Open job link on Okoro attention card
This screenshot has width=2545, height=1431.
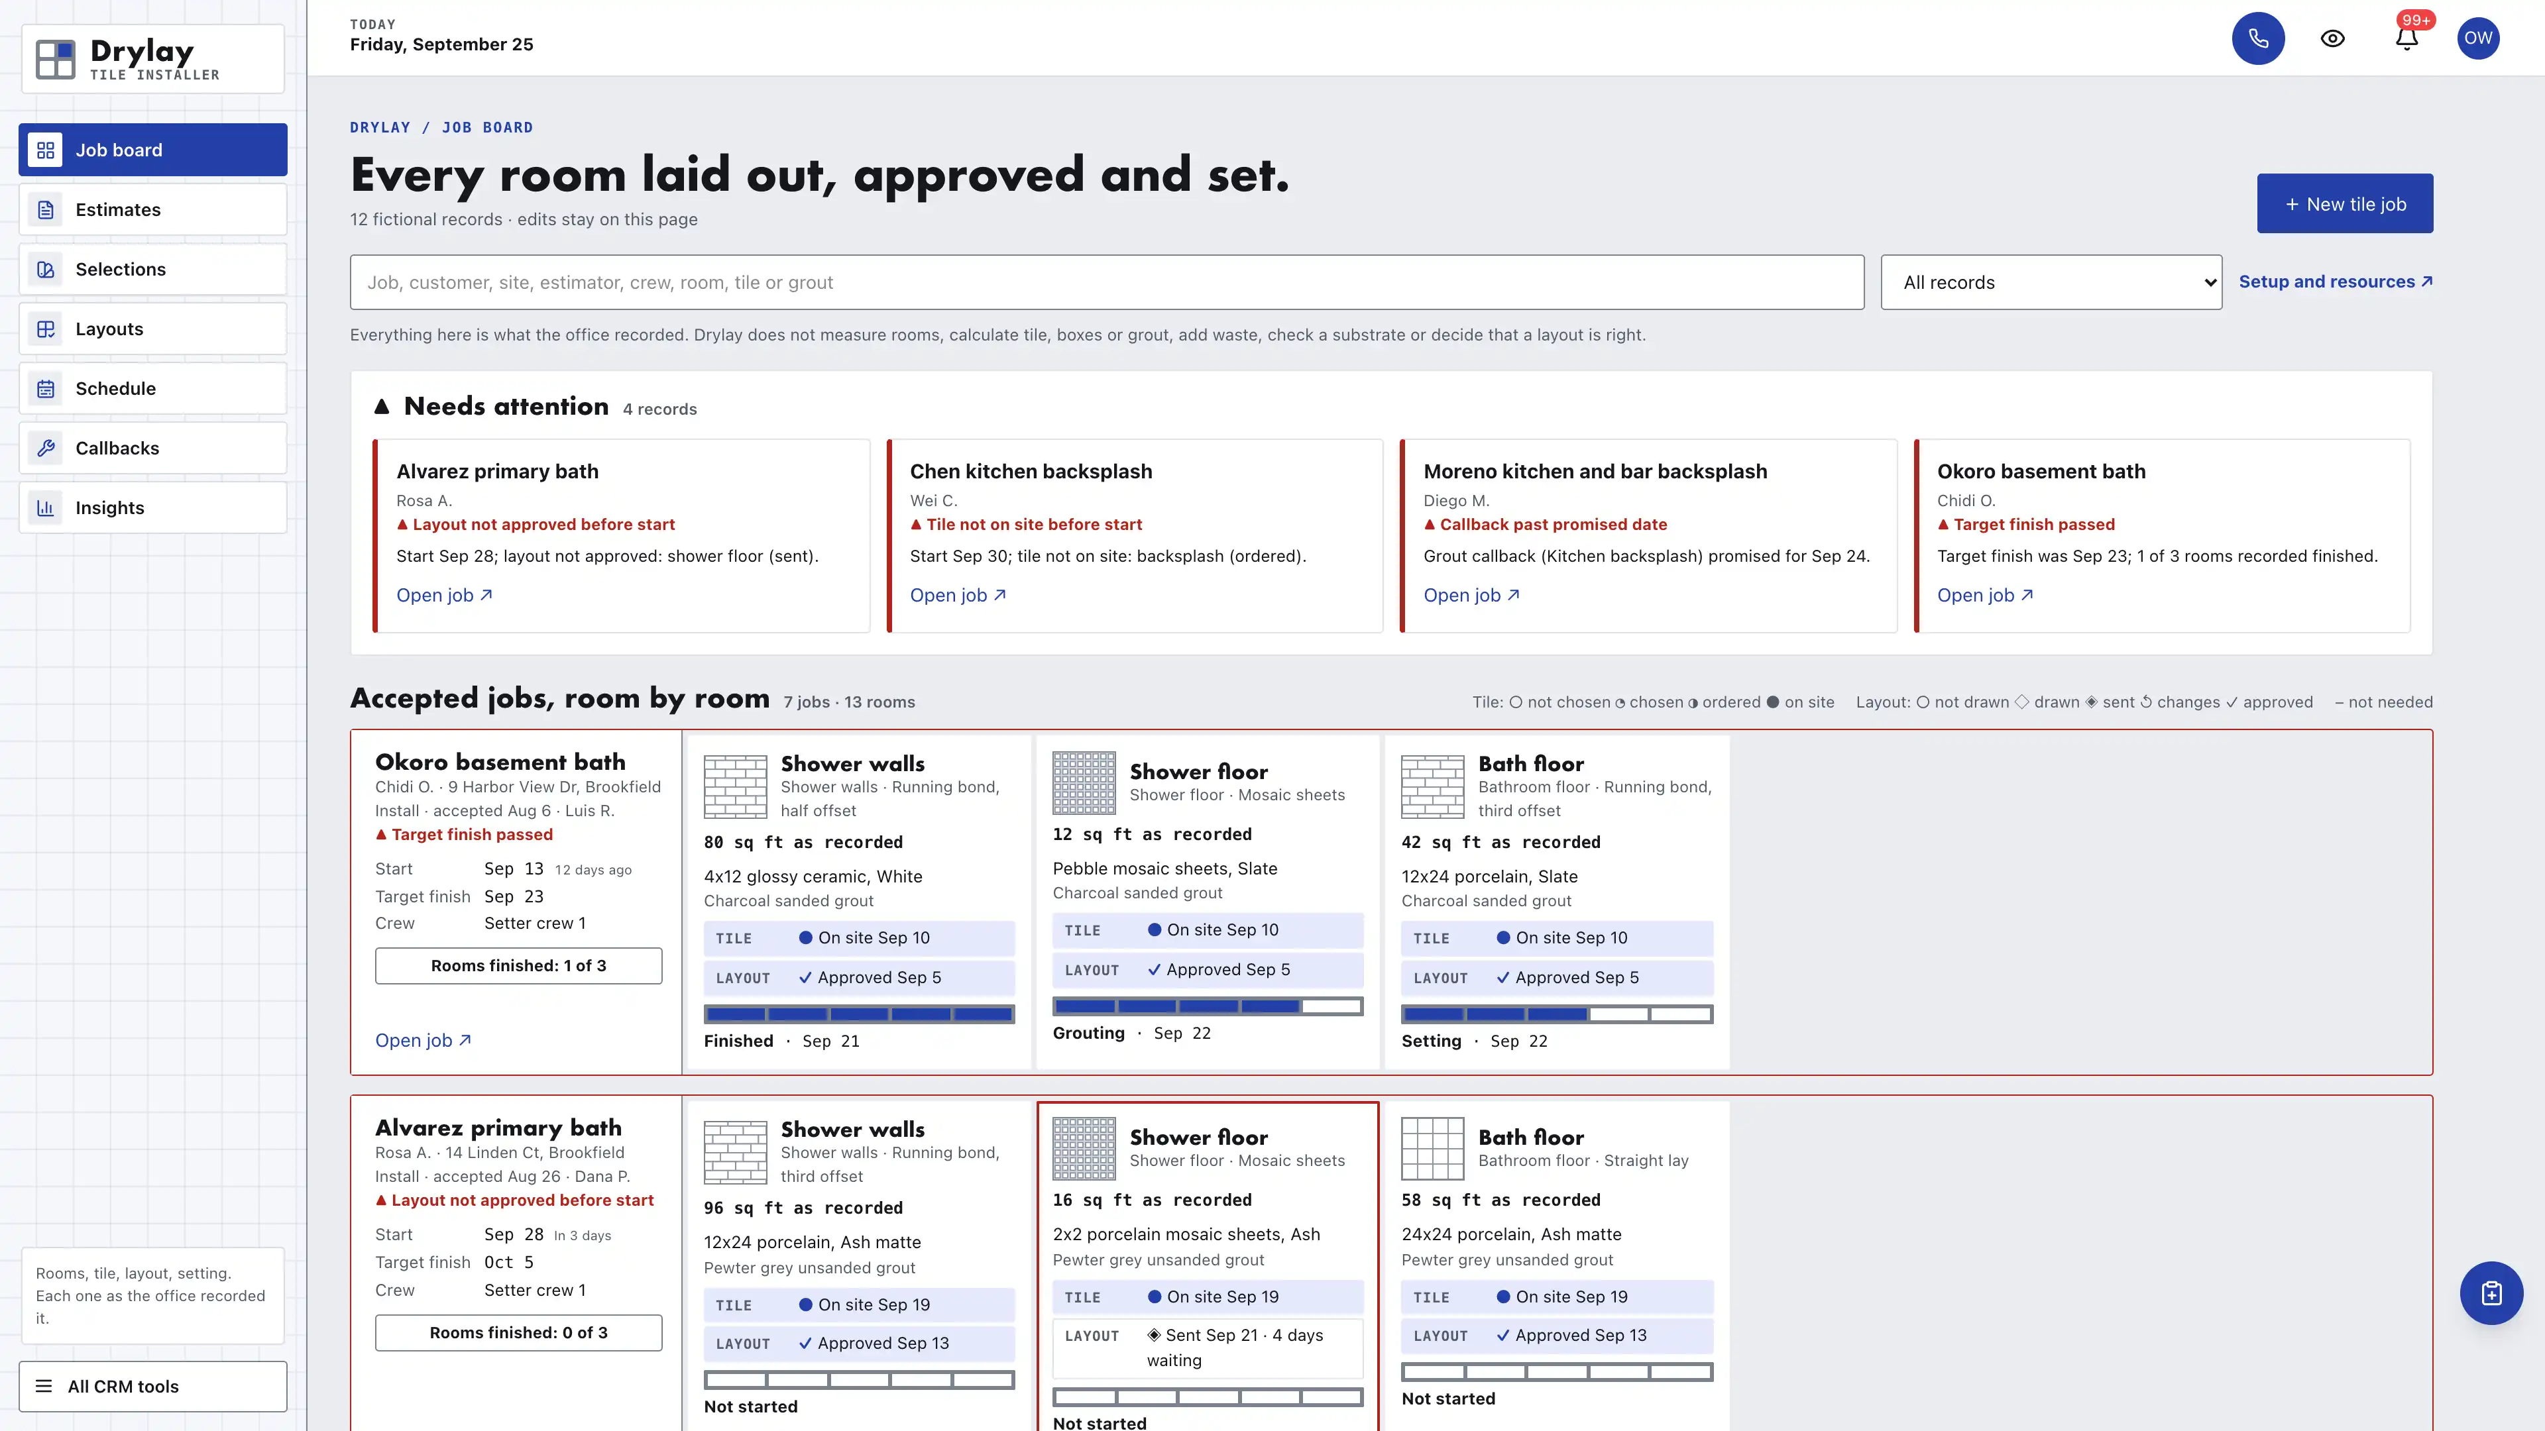[x=1985, y=596]
